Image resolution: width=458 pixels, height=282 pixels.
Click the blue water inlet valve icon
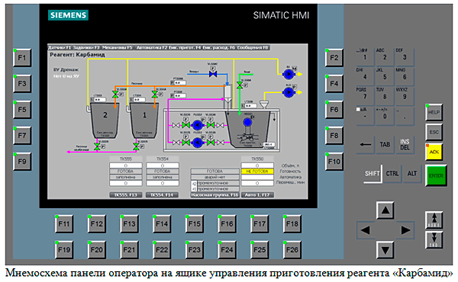tap(213, 74)
